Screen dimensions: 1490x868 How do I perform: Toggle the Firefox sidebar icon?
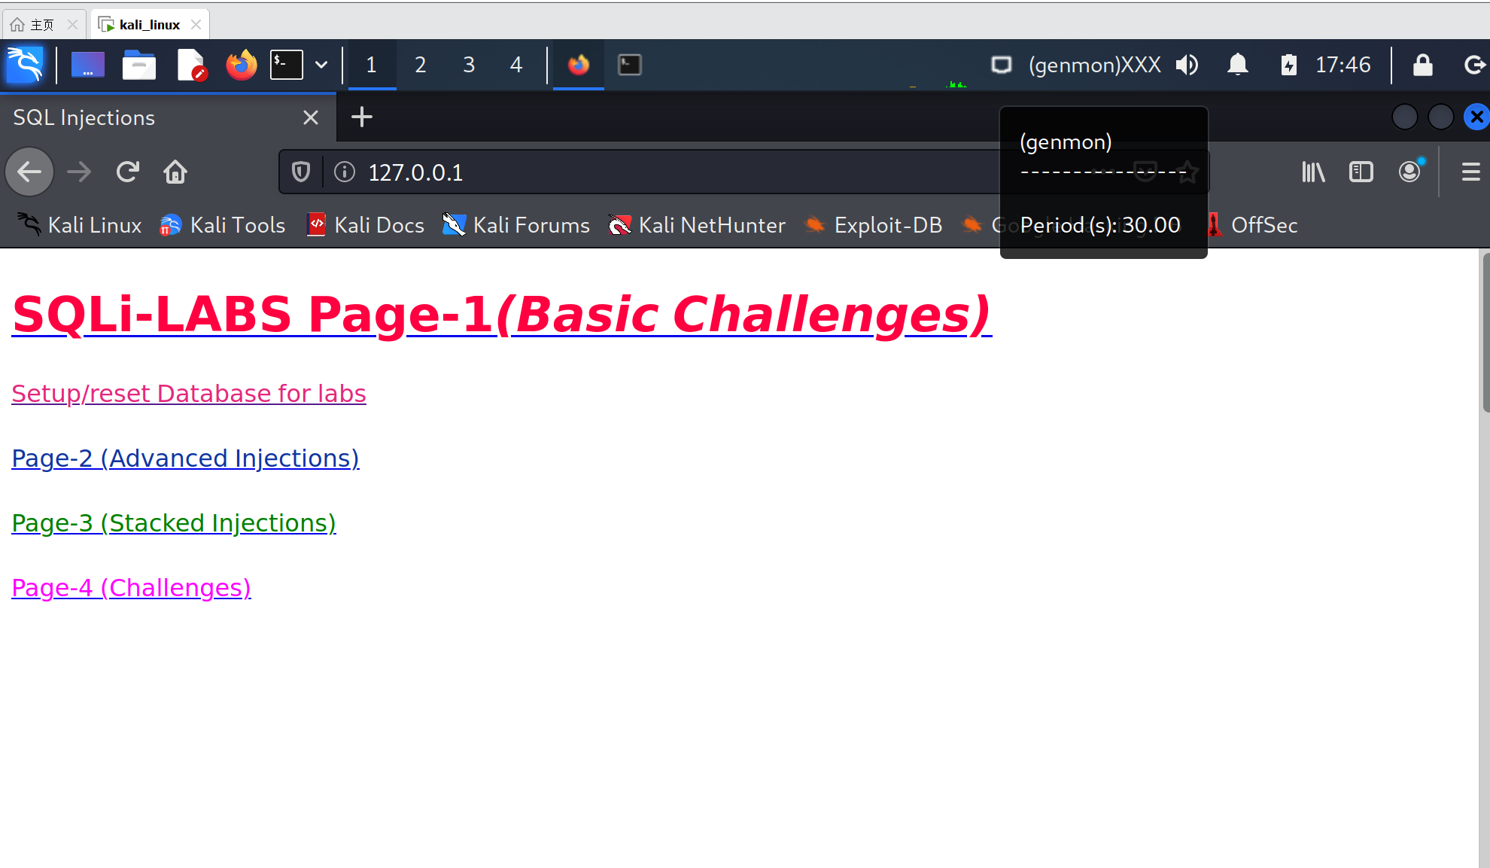[x=1361, y=172]
